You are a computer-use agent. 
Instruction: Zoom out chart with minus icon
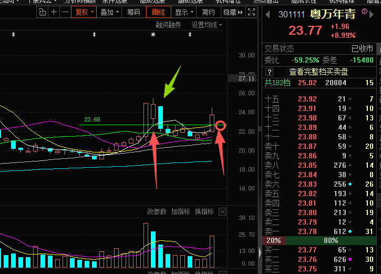pyautogui.click(x=65, y=12)
